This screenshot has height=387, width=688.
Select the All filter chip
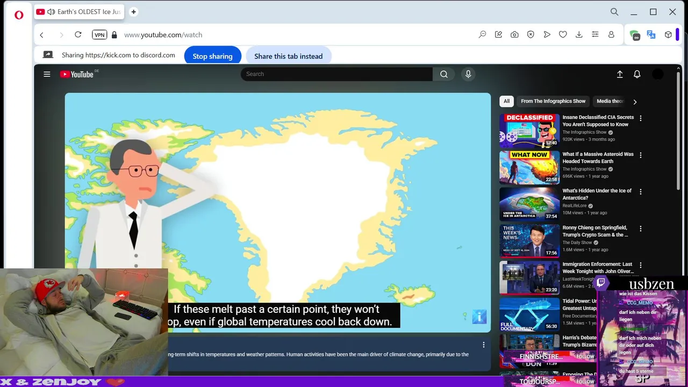(x=506, y=101)
